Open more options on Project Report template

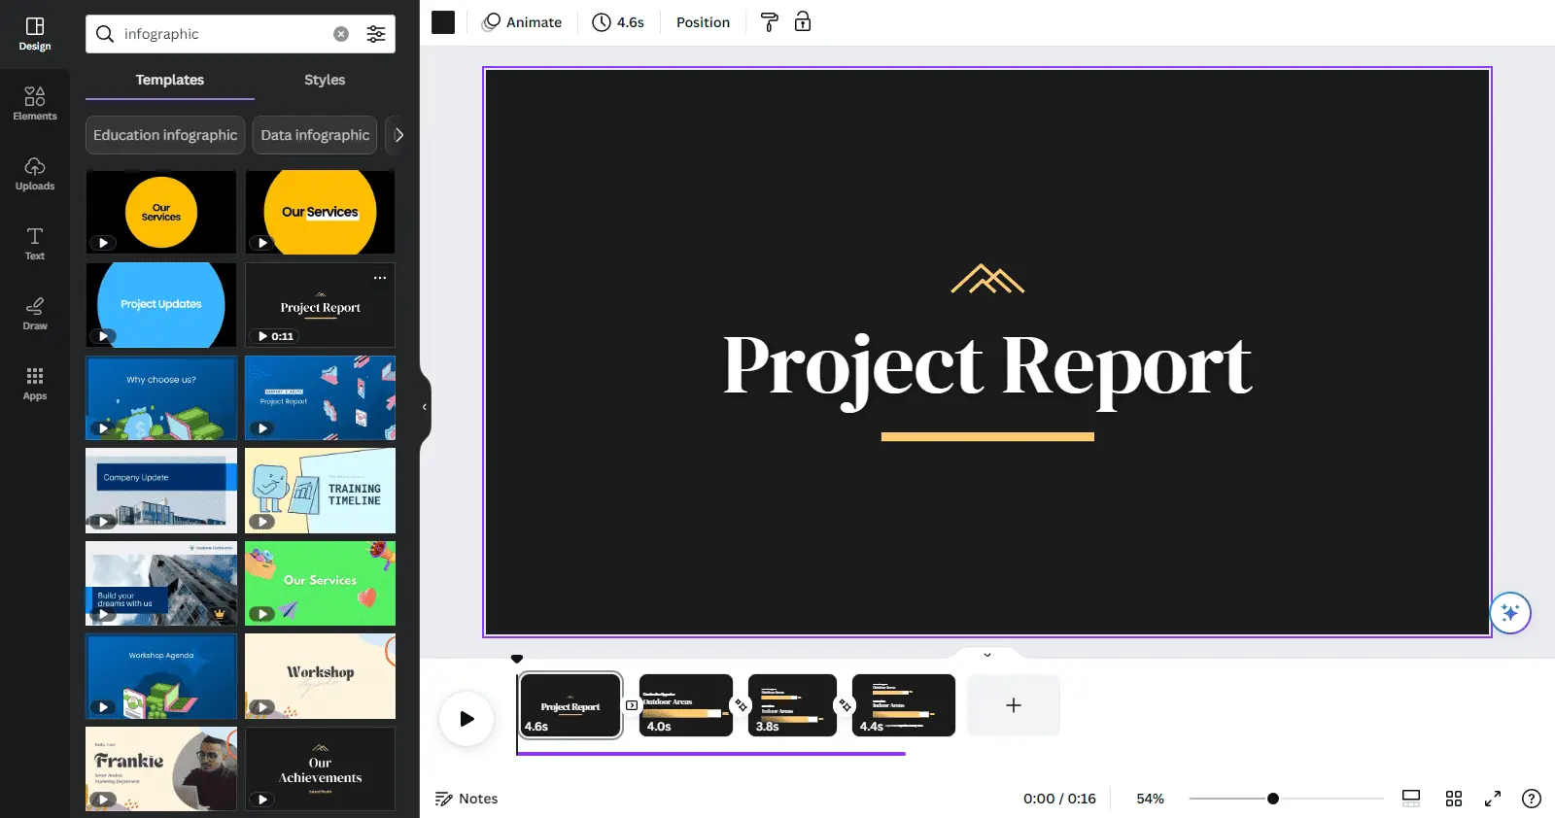[380, 278]
